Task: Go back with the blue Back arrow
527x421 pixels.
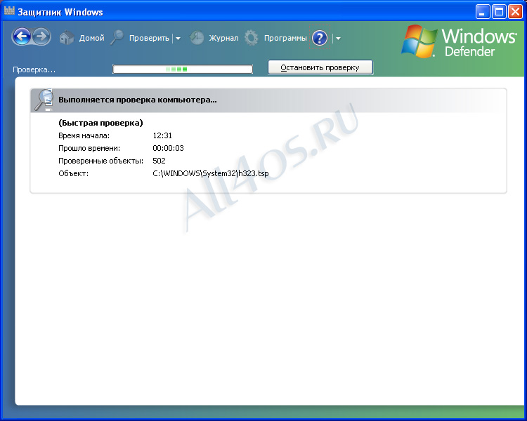Action: [22, 36]
